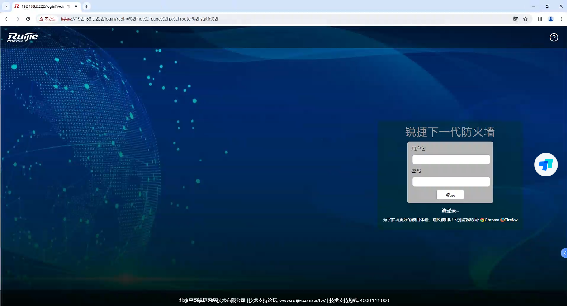Click the Firefox recommended browser text
This screenshot has height=306, width=567.
pyautogui.click(x=511, y=220)
